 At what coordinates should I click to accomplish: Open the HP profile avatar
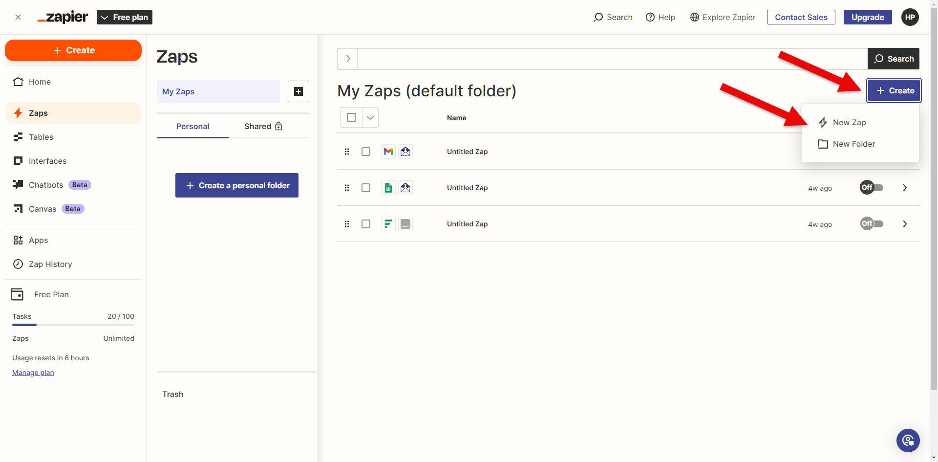click(x=910, y=17)
